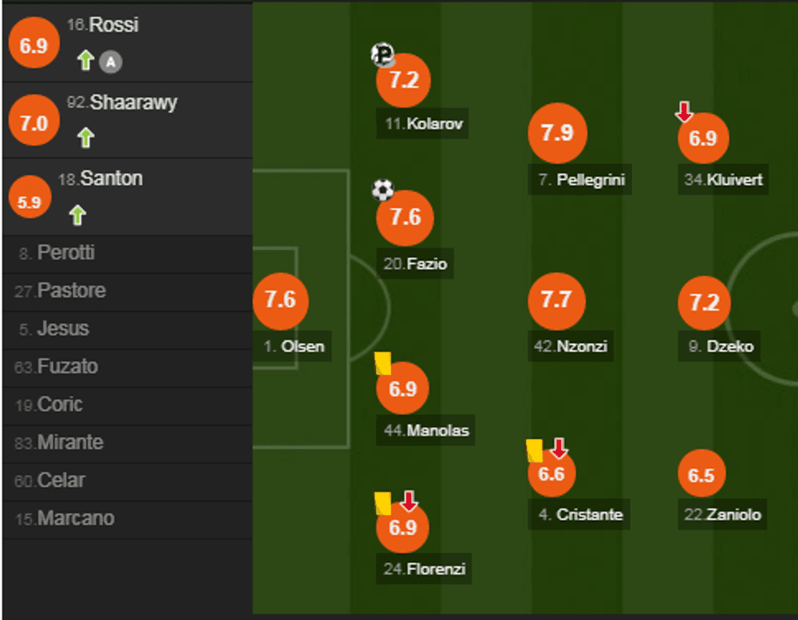This screenshot has width=798, height=620.
Task: Select Marcano in the bench list
Action: [x=75, y=518]
